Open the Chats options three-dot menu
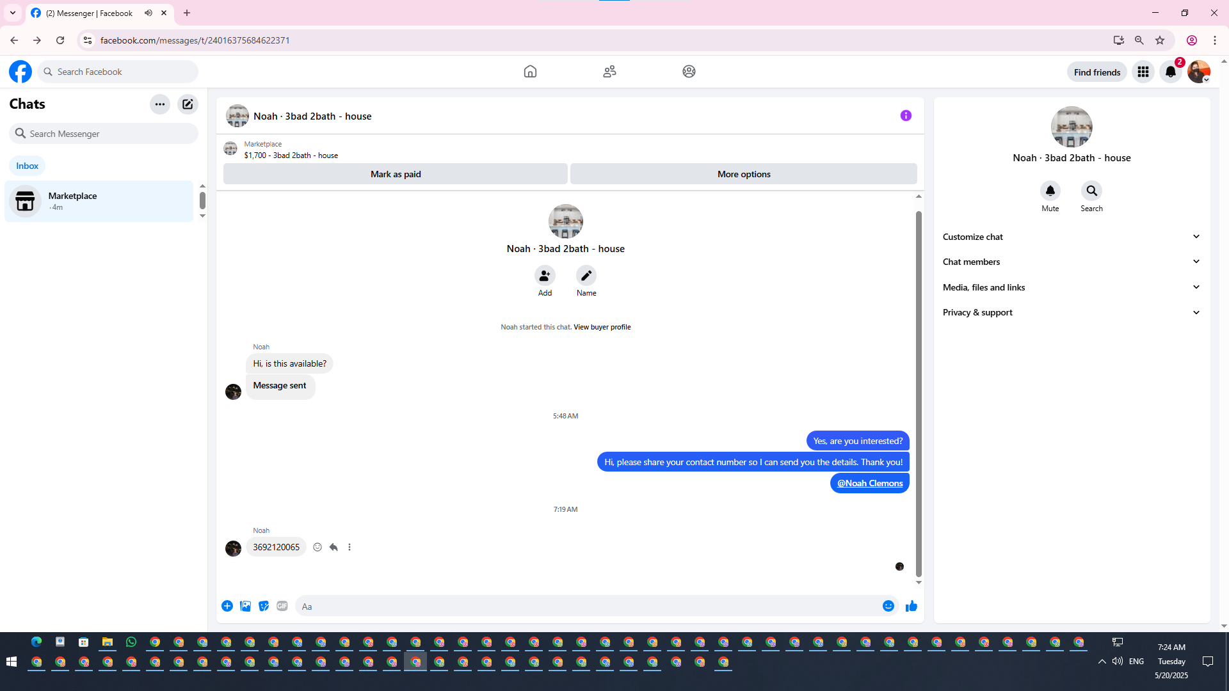Viewport: 1229px width, 691px height. pyautogui.click(x=159, y=104)
